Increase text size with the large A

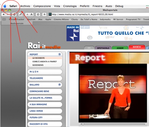(x=32, y=15)
